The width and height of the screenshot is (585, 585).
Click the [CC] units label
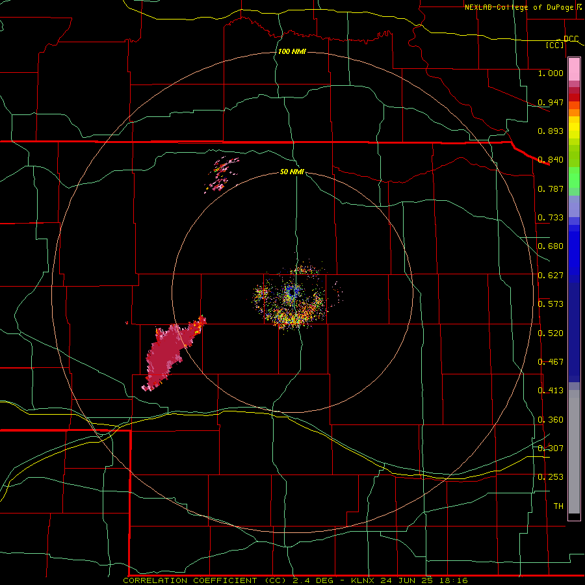[x=555, y=45]
